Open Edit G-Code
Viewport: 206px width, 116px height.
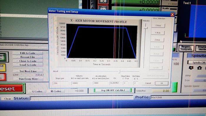click(x=27, y=53)
